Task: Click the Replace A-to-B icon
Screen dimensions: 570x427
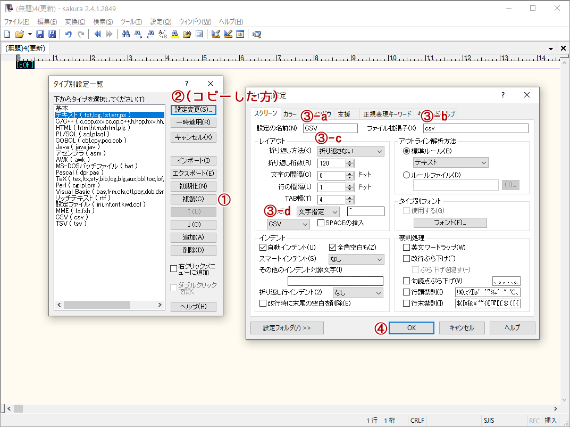Action: 163,34
